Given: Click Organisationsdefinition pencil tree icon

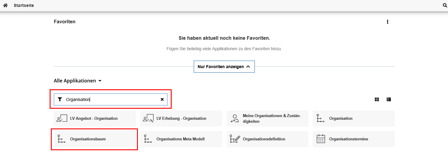Looking at the screenshot, I should pos(235,139).
